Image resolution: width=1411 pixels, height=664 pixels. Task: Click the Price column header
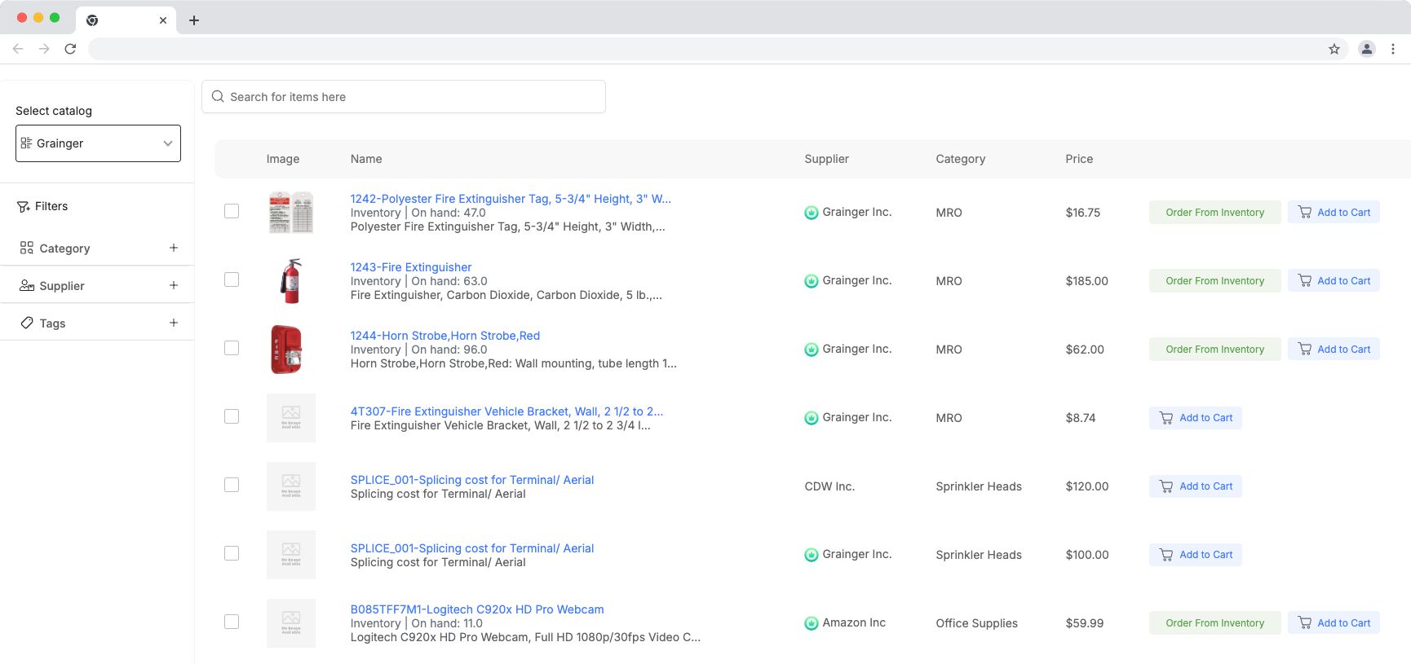[1079, 159]
